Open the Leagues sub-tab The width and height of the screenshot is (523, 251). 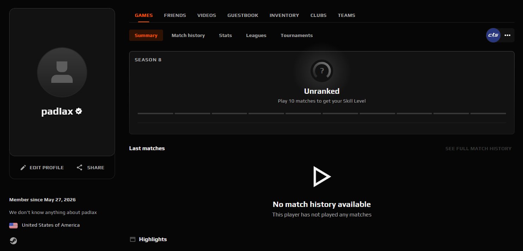click(256, 35)
